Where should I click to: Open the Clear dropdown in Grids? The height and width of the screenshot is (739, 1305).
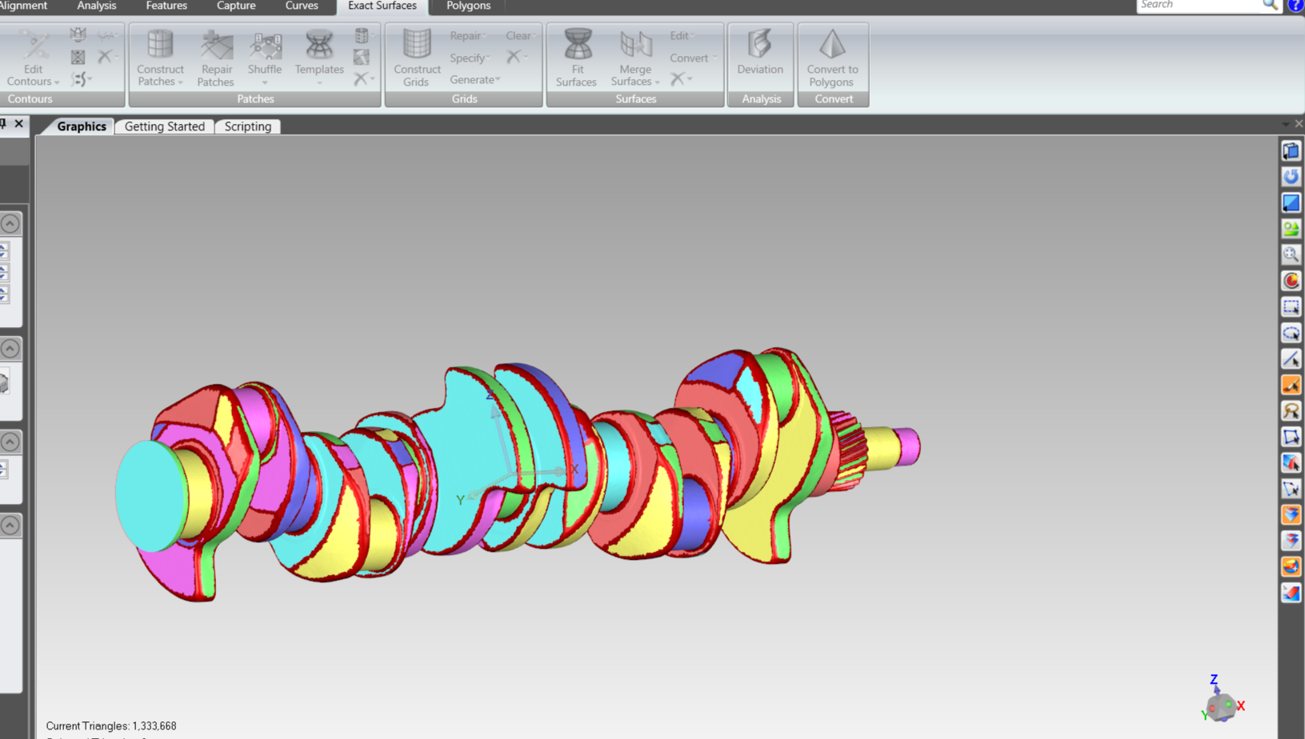point(520,35)
